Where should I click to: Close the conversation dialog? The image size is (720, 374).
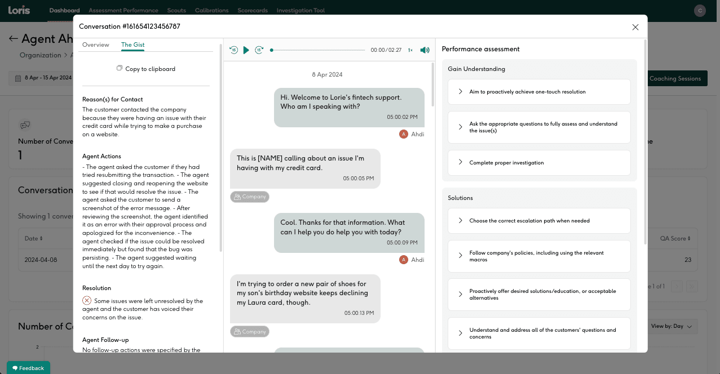(635, 27)
